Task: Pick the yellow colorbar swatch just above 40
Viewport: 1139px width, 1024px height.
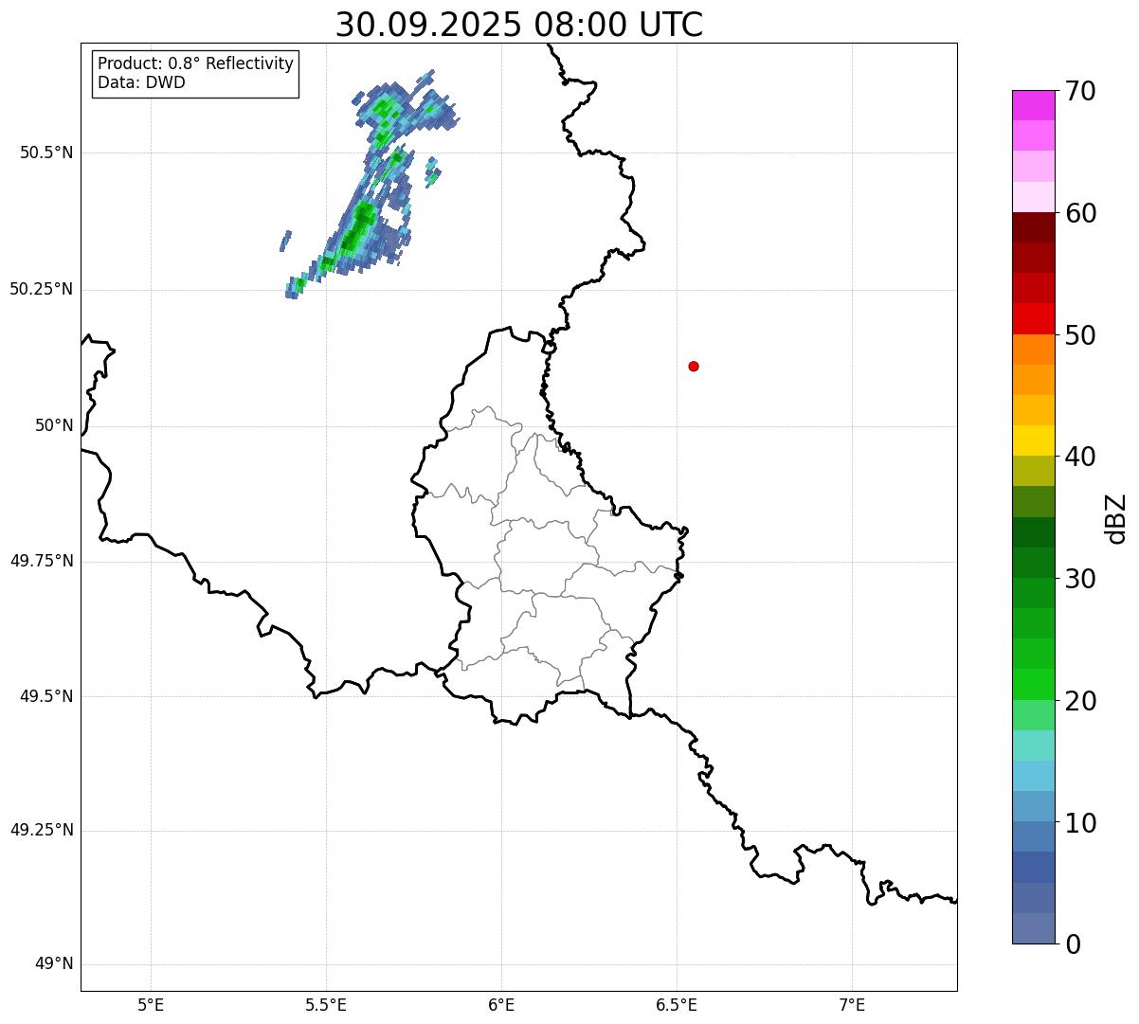Action: 1034,441
